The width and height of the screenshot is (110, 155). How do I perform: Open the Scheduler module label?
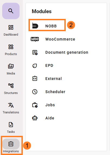tap(55, 92)
